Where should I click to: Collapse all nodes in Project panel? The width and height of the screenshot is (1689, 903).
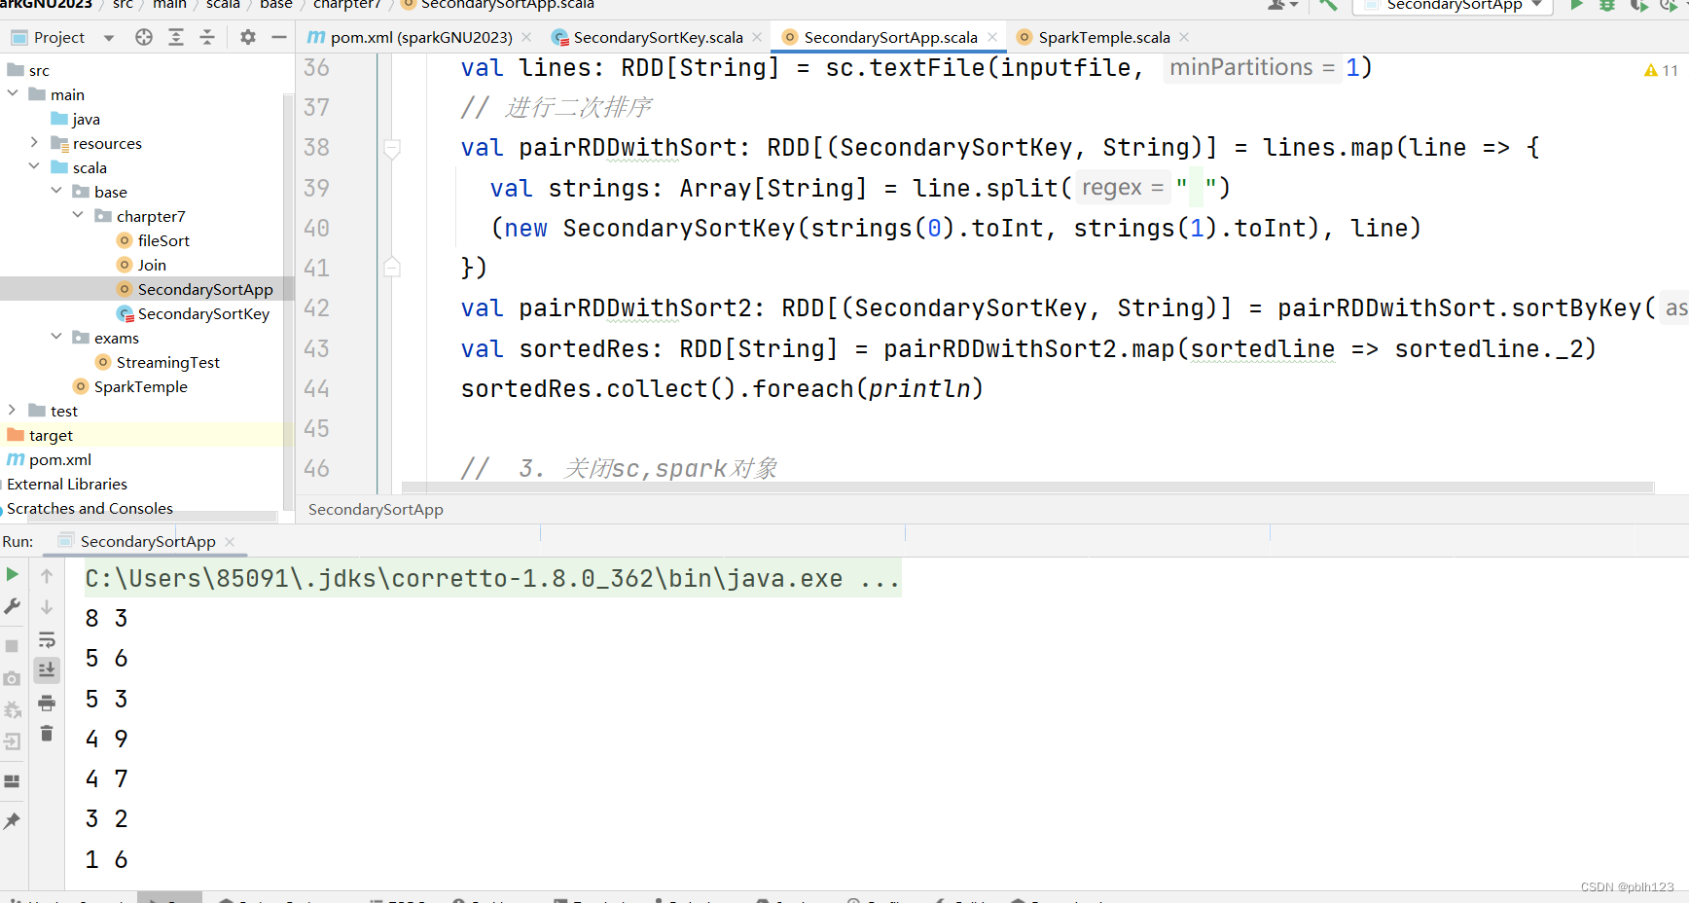pyautogui.click(x=207, y=37)
